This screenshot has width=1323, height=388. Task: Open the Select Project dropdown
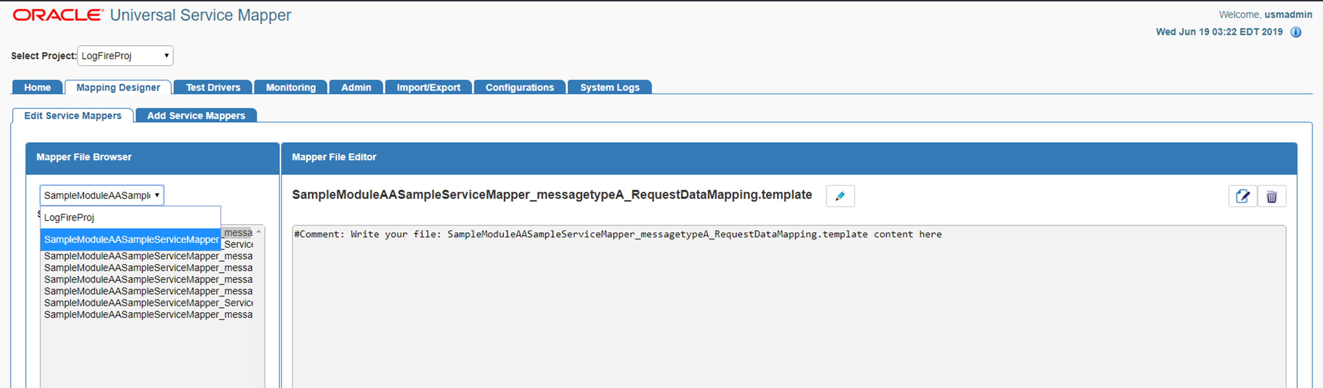pos(125,55)
